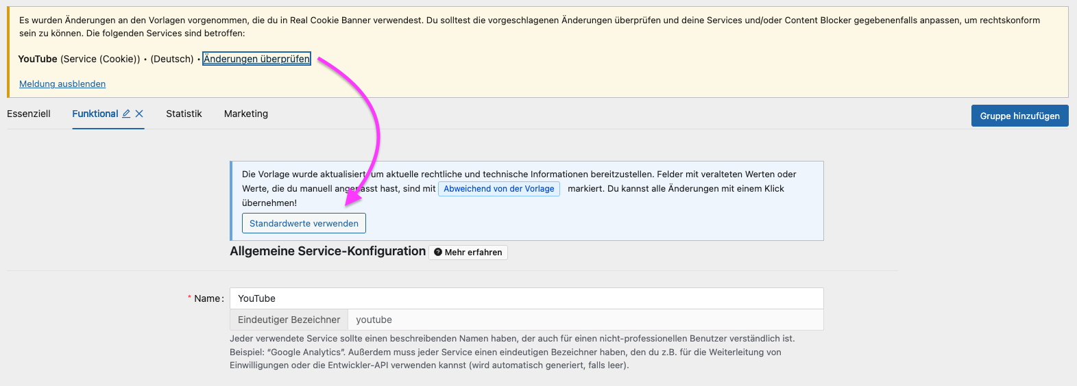Click the Name field description help text
1077x386 pixels.
click(512, 352)
